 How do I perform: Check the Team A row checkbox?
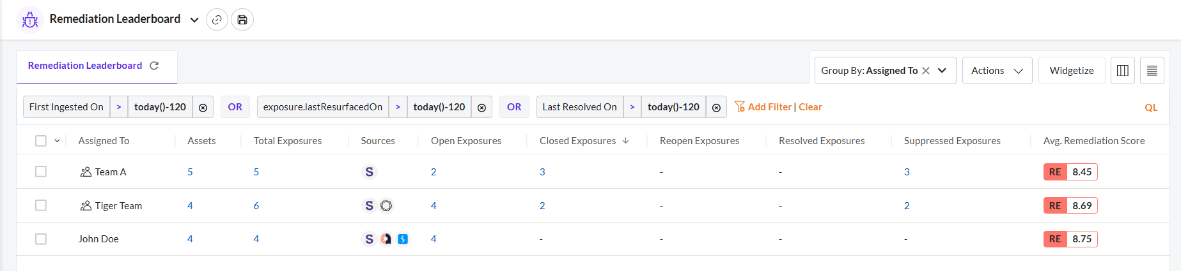coord(41,172)
